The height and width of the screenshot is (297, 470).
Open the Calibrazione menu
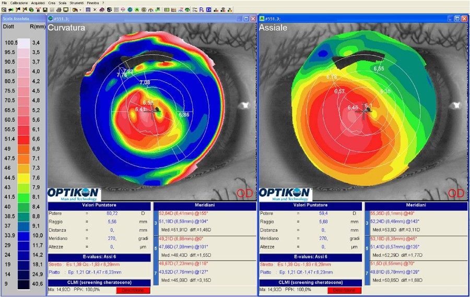19,3
